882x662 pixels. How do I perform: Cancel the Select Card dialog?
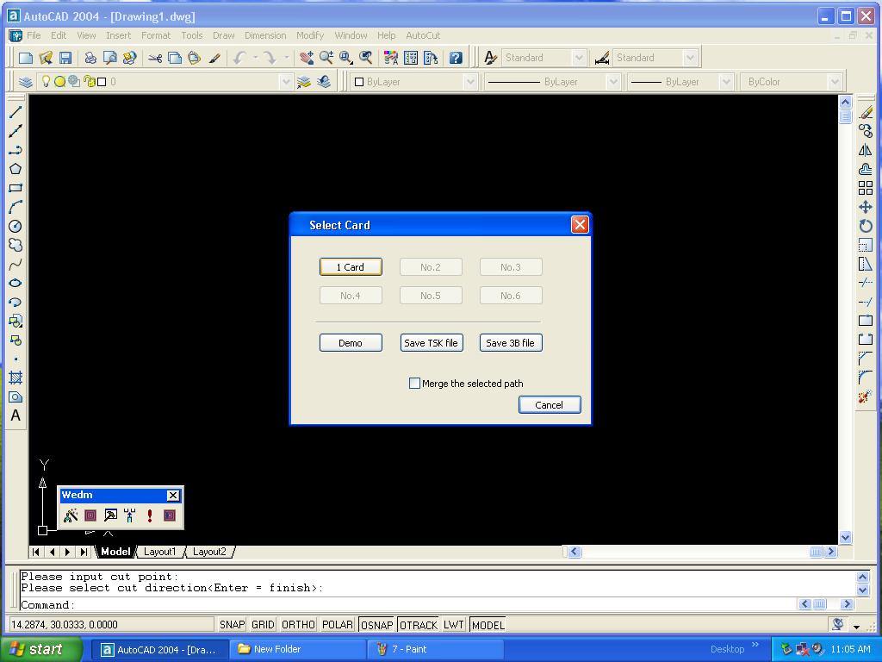click(x=549, y=405)
